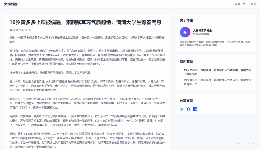
Task: Click the repeated title line within article body
Action: [x=50, y=73]
